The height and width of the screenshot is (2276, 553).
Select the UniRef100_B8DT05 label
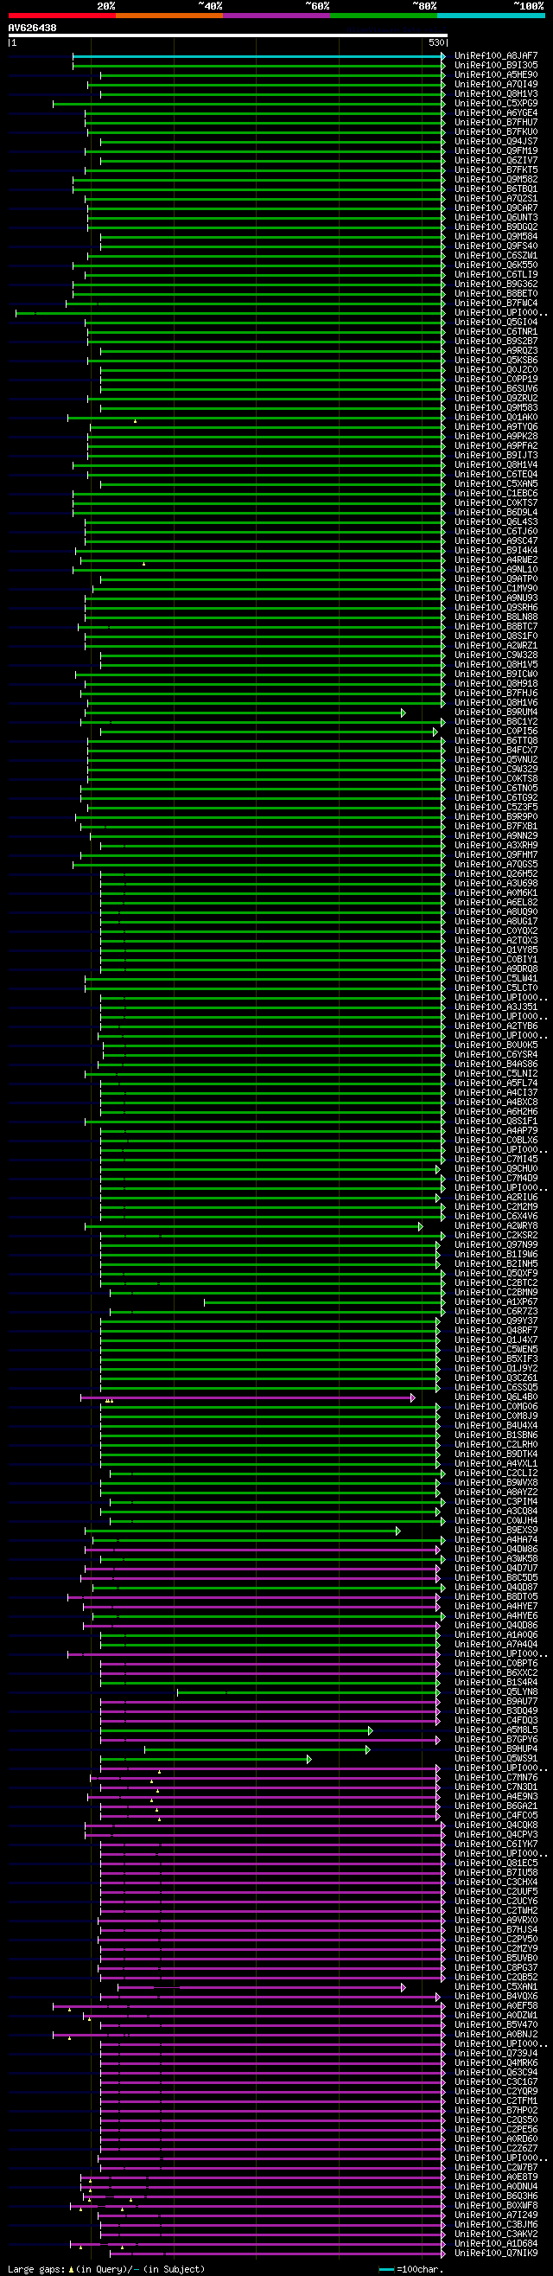497,1597
